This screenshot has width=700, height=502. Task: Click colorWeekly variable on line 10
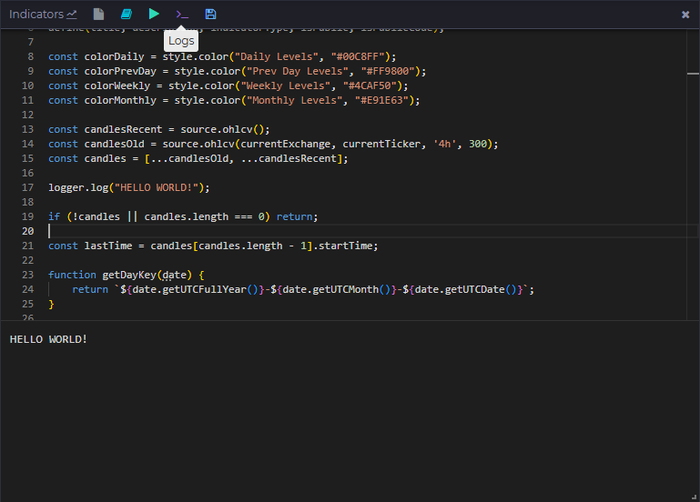117,85
